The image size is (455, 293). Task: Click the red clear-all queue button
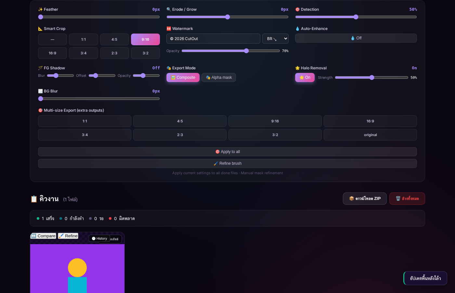tap(407, 199)
